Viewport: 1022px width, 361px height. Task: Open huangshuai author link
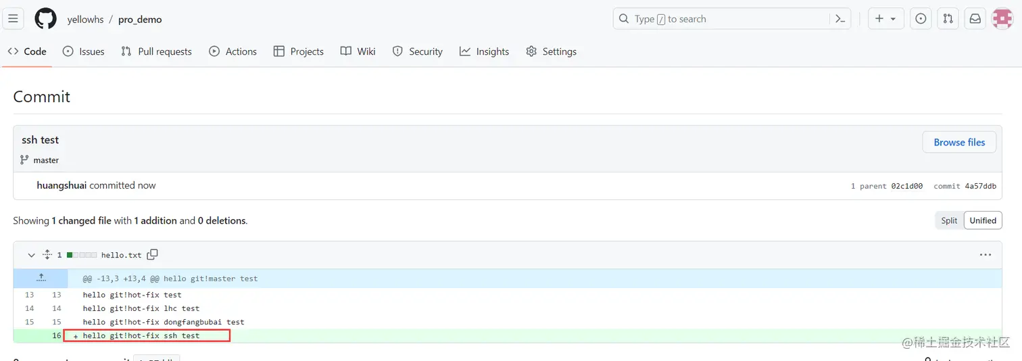coord(62,185)
